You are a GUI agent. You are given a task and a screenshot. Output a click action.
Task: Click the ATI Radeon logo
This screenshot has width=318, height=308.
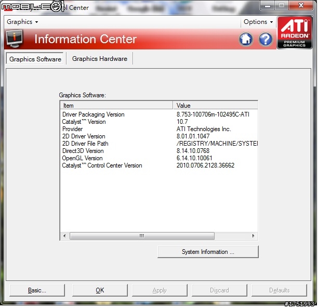click(x=294, y=33)
